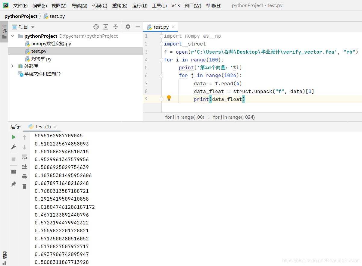This screenshot has width=362, height=266.
Task: Click the restore layout icon in run panel
Action: 14,172
